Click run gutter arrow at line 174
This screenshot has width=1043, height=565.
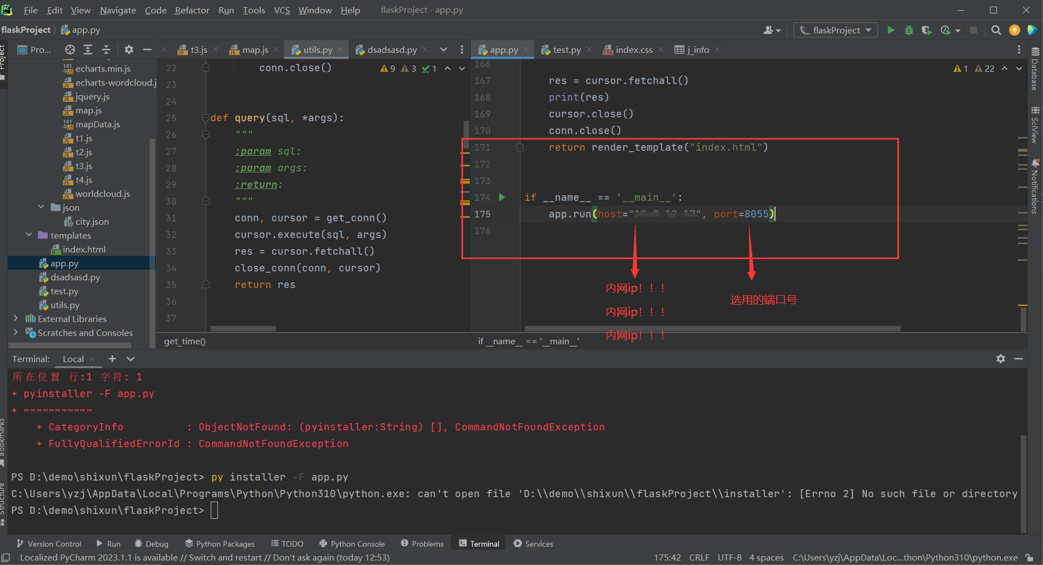[x=502, y=197]
